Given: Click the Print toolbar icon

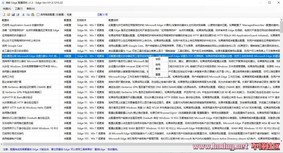Looking at the screenshot, I should click(x=17, y=14).
